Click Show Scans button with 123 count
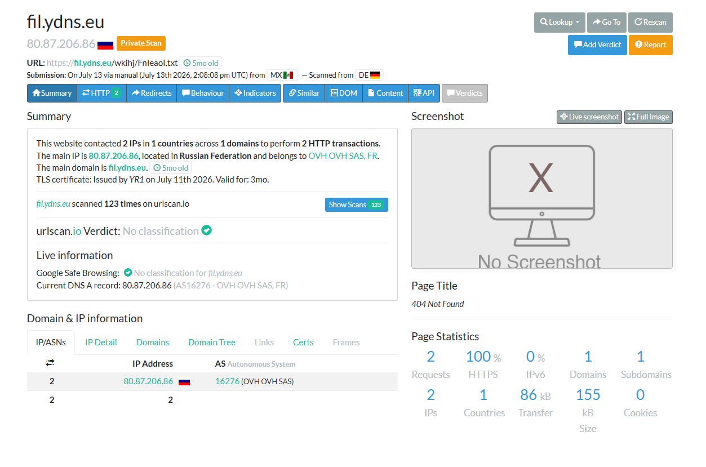The height and width of the screenshot is (467, 706). 357,204
